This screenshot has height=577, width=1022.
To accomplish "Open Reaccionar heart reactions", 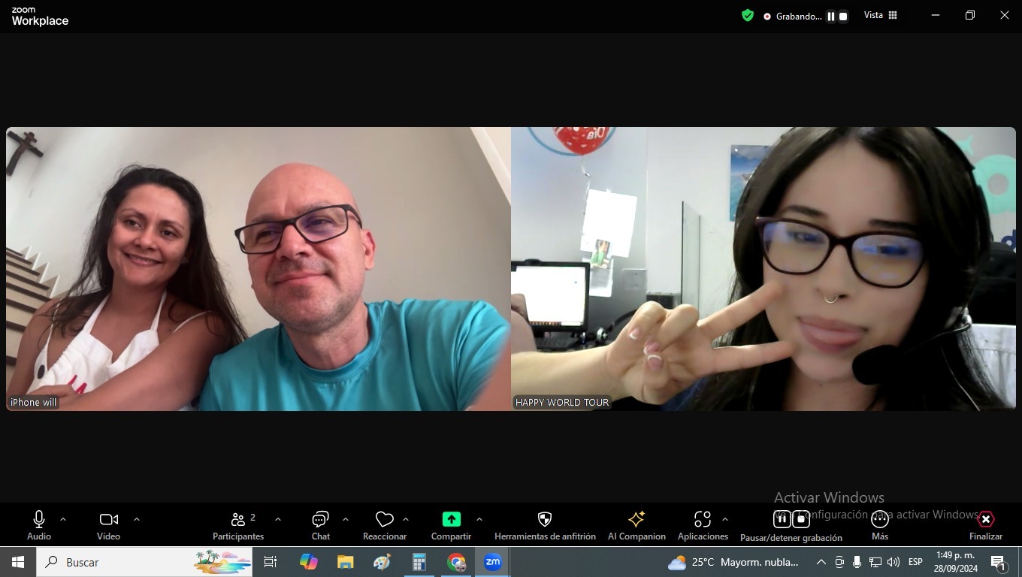I will coord(385,525).
